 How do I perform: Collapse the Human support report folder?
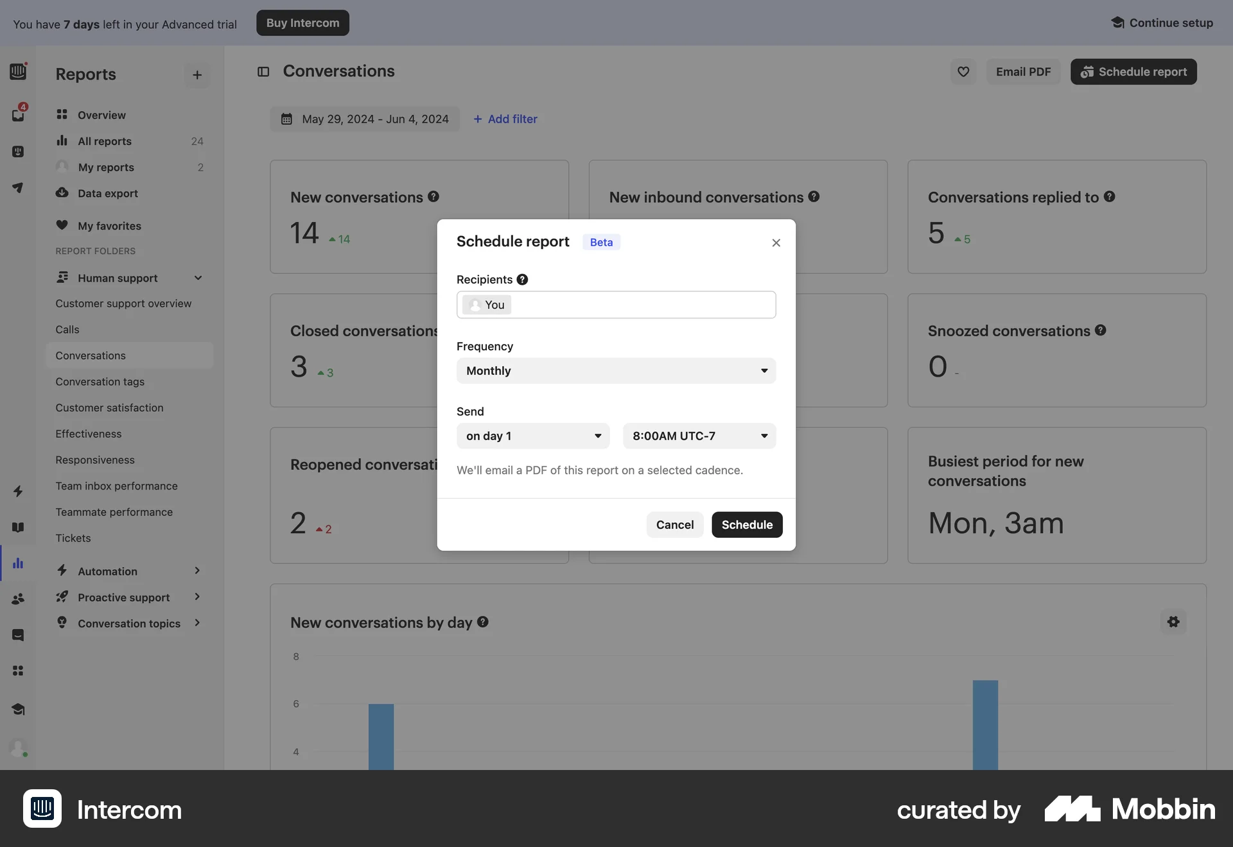197,278
